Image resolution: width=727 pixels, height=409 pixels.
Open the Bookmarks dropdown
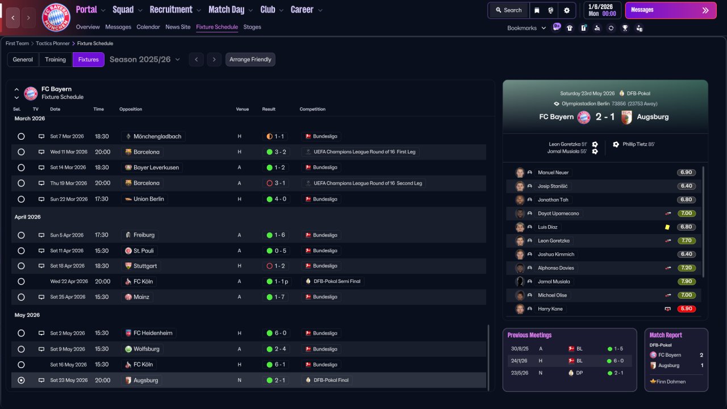526,28
